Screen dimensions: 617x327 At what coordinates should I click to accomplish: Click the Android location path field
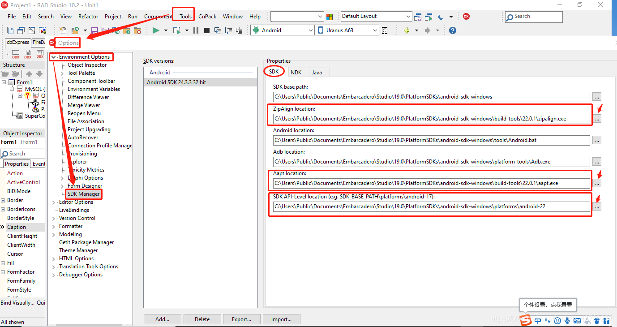tap(431, 140)
